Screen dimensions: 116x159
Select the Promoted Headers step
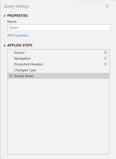tap(58, 64)
